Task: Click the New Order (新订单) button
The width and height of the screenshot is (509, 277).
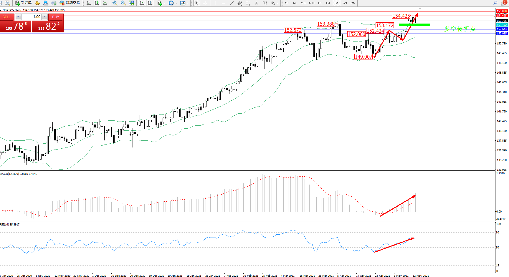Action: (23, 3)
